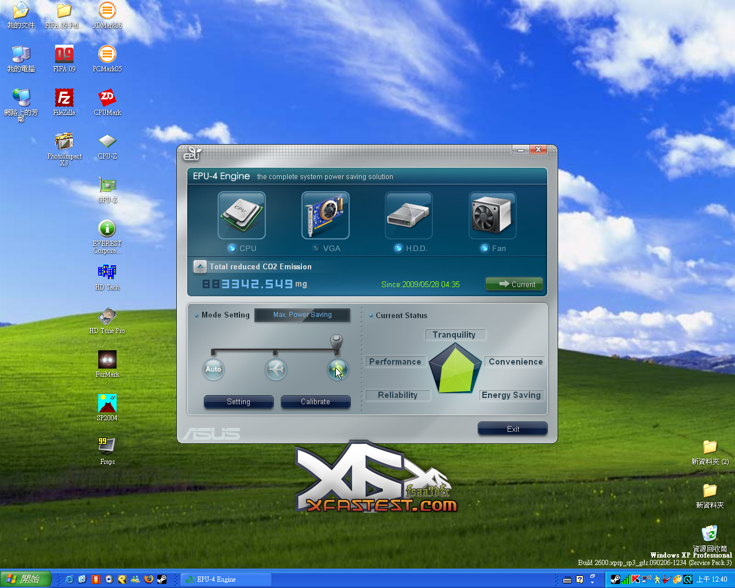The width and height of the screenshot is (735, 588).
Task: Toggle the H.D.D. indicator light
Action: (x=399, y=248)
